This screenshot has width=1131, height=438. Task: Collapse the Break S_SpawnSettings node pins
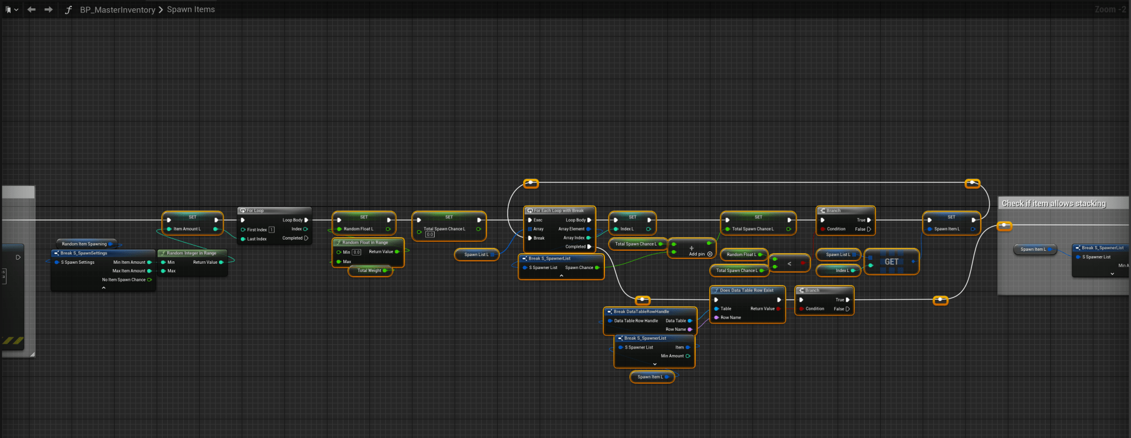coord(104,288)
